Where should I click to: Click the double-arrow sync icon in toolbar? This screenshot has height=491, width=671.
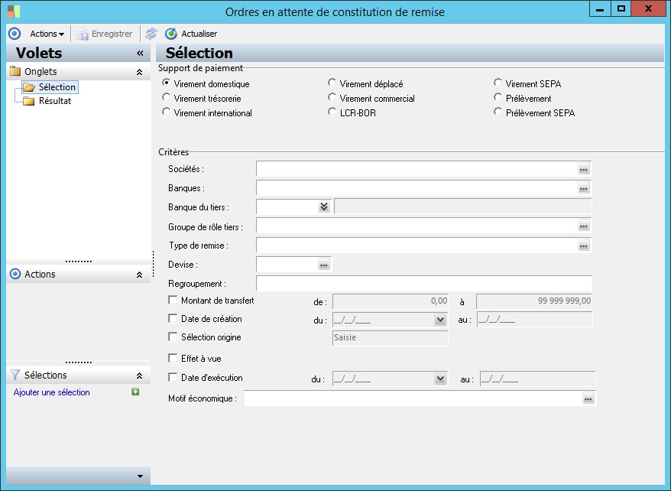(151, 34)
